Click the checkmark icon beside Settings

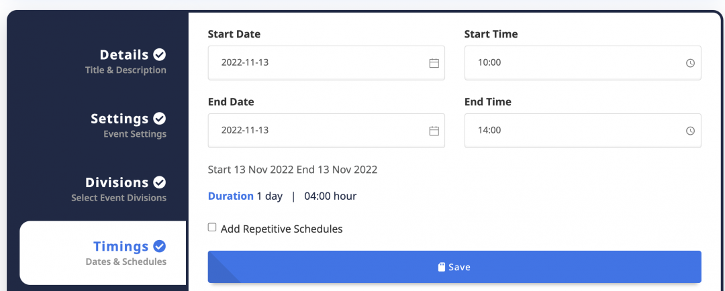pos(160,119)
